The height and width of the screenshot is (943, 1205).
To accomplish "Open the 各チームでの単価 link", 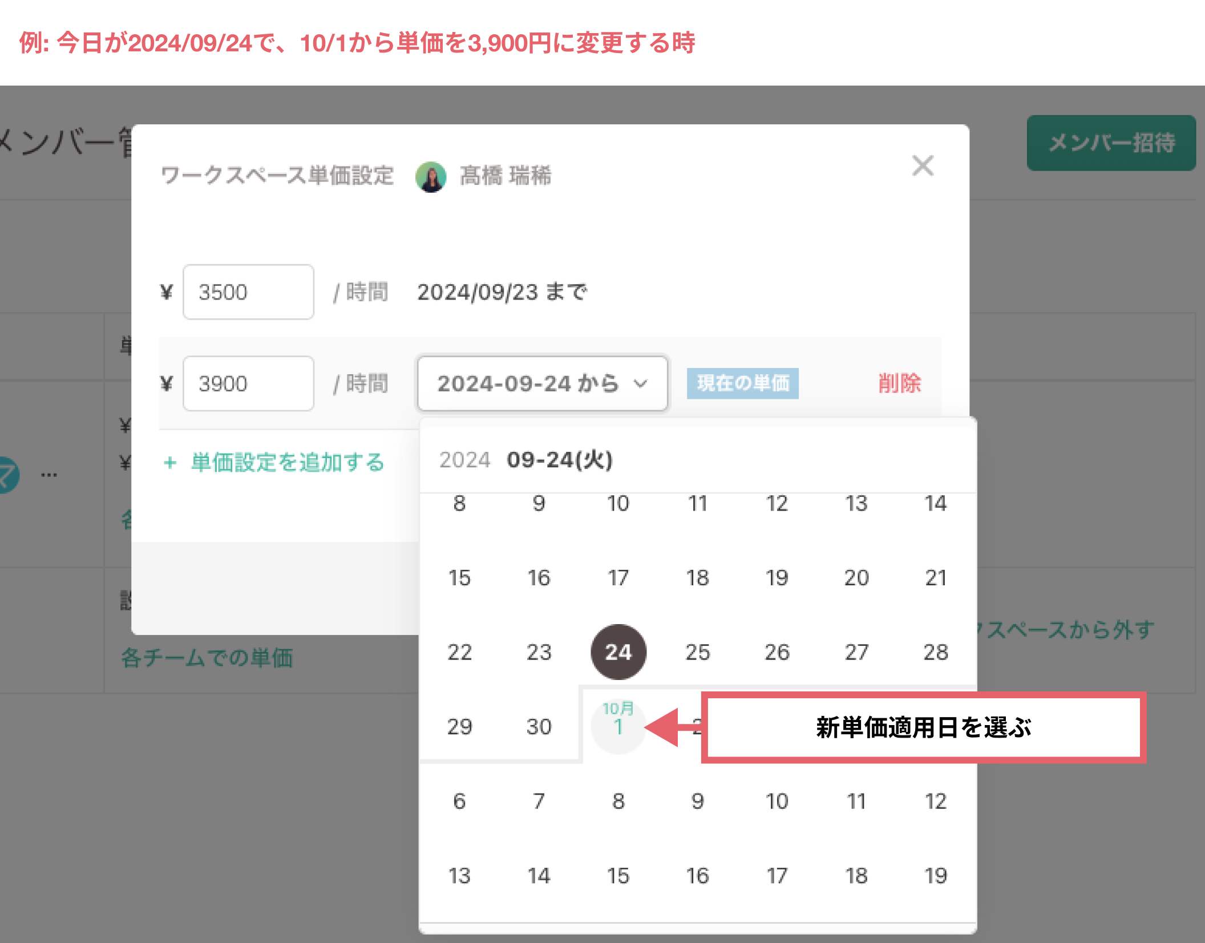I will pos(207,658).
